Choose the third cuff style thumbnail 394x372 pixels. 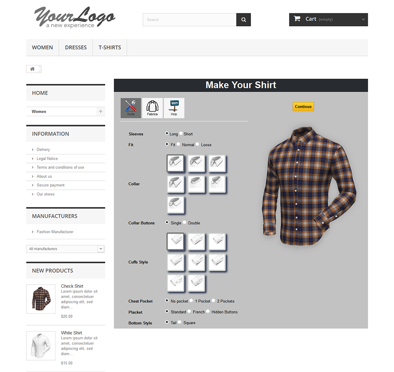pyautogui.click(x=217, y=241)
